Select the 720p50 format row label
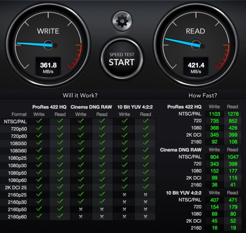Screen dimensions: 246x233 click(19, 129)
